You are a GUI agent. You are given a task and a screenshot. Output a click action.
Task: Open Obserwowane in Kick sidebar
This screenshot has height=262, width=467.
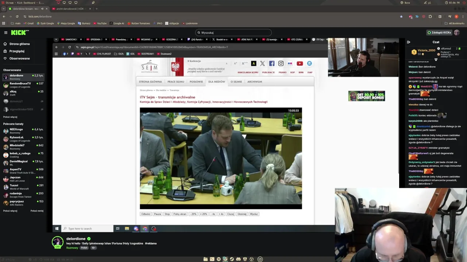[19, 58]
